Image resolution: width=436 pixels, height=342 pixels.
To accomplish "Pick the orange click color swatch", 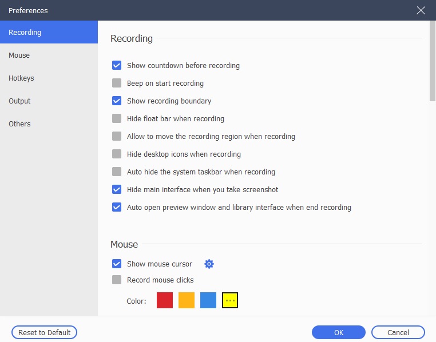I will pyautogui.click(x=187, y=300).
